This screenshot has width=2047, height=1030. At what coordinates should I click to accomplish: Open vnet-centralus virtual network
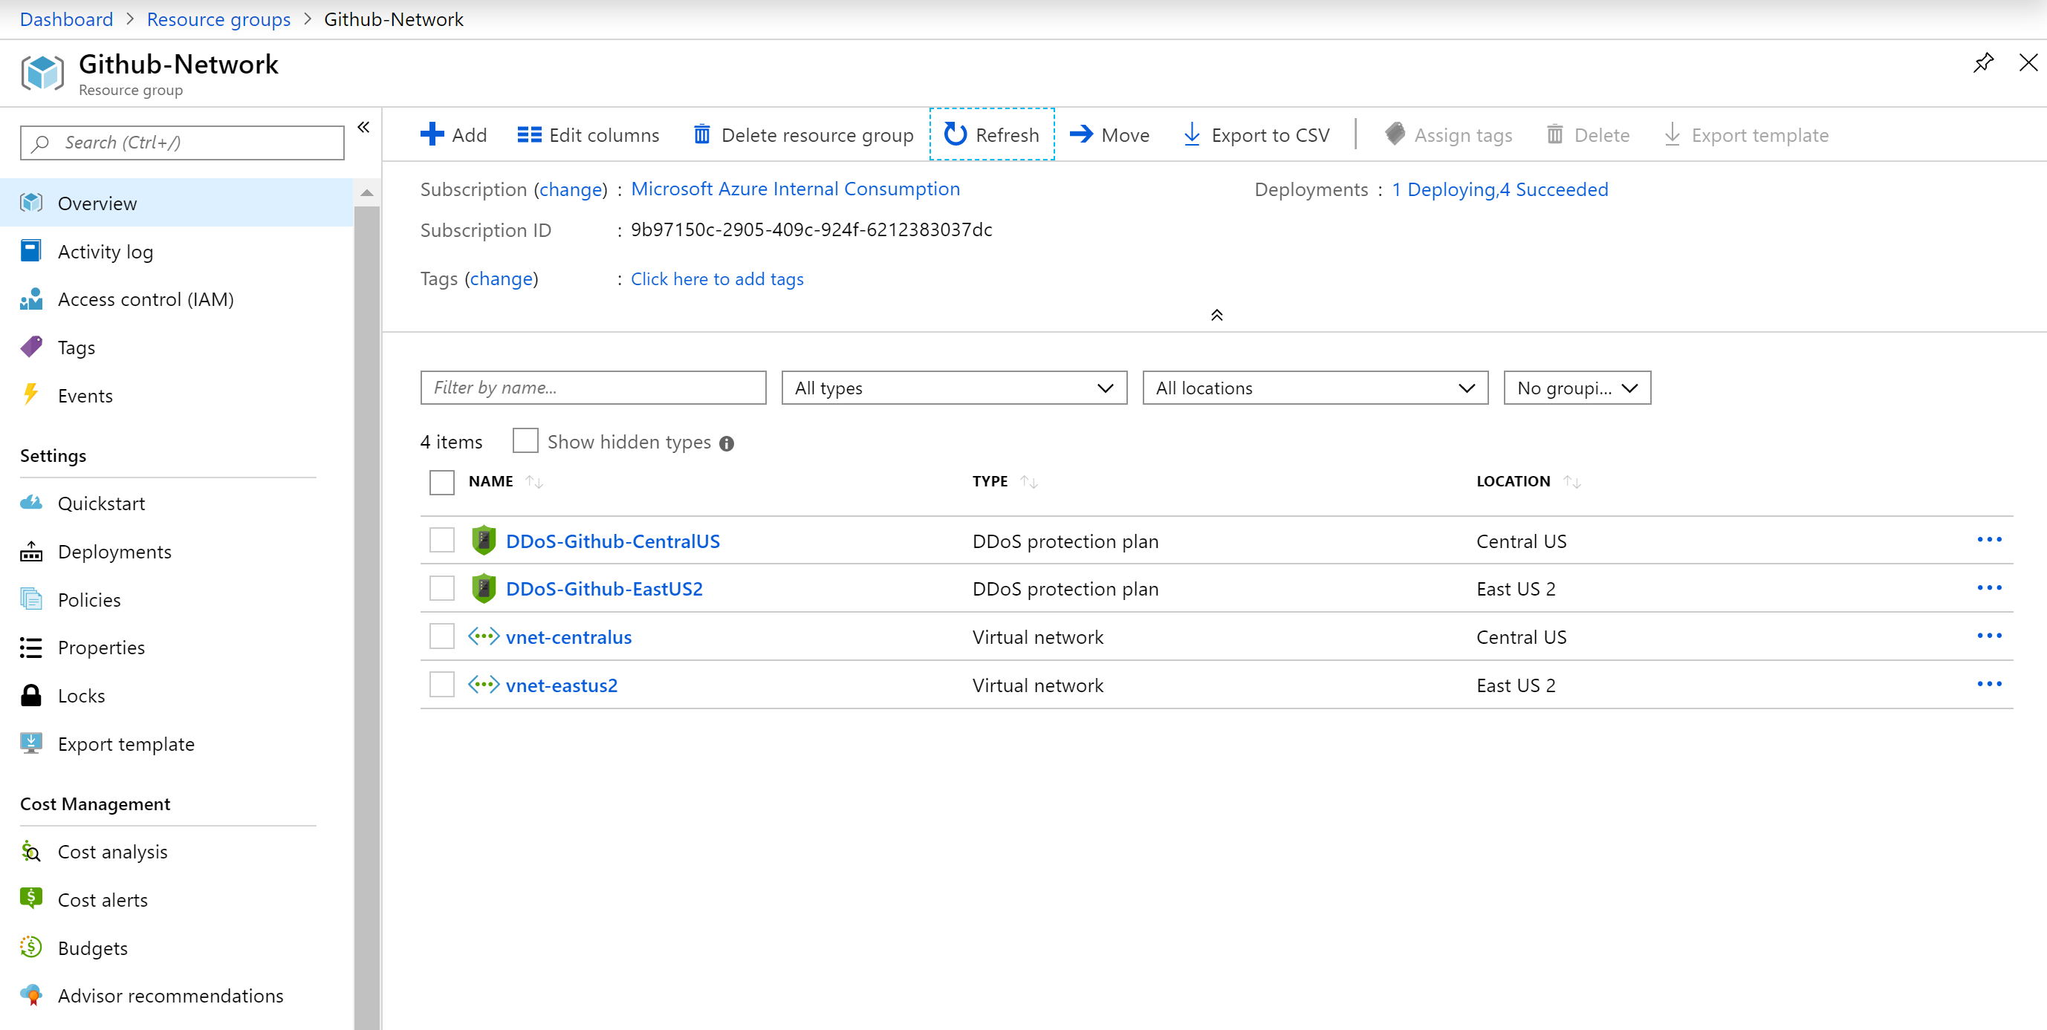point(568,637)
